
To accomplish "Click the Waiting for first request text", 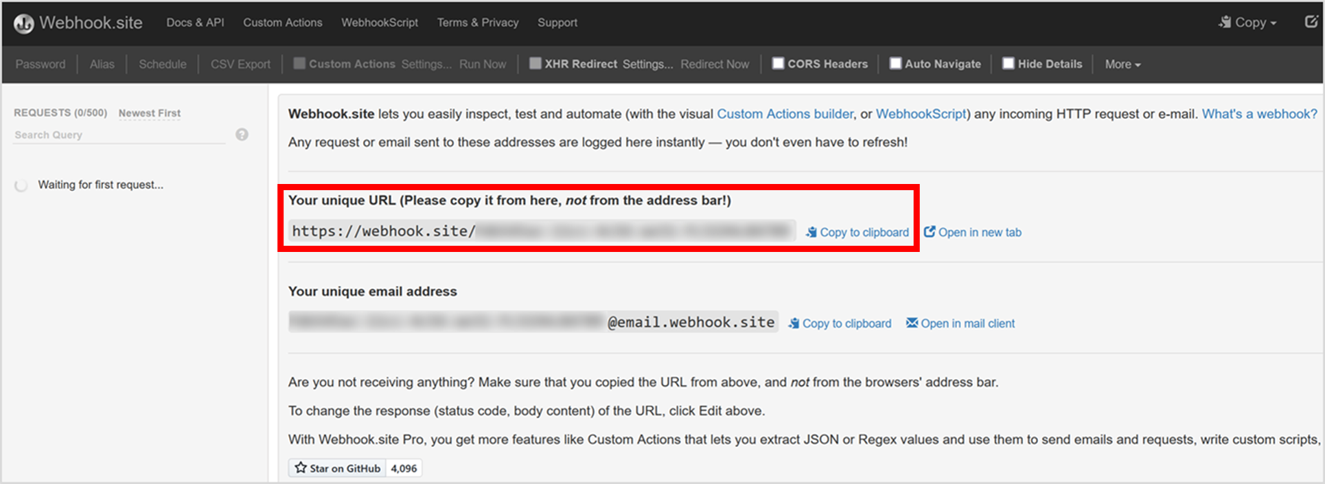I will pyautogui.click(x=101, y=185).
